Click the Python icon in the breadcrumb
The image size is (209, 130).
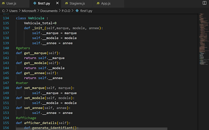(x=77, y=11)
